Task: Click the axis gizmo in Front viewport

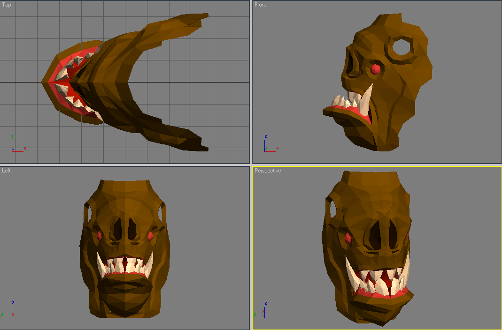Action: [271, 143]
